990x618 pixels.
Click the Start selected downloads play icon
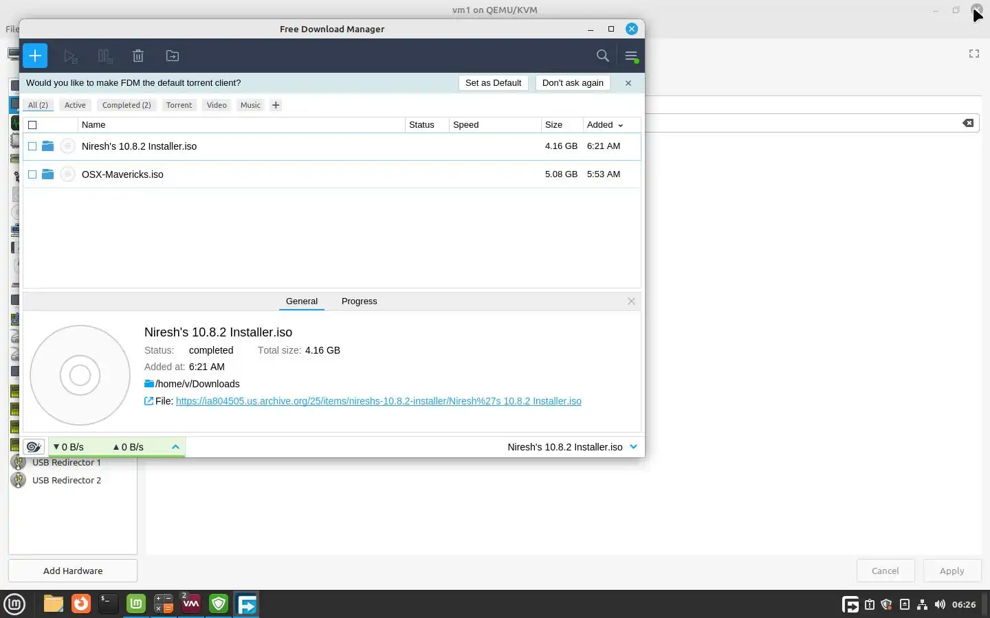(x=70, y=56)
